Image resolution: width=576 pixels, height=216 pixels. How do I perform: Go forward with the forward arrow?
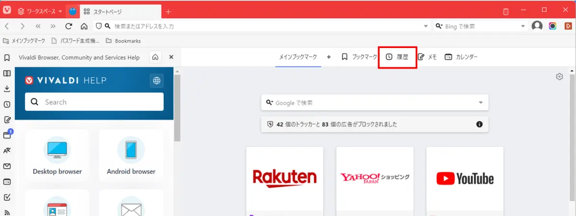click(x=23, y=26)
